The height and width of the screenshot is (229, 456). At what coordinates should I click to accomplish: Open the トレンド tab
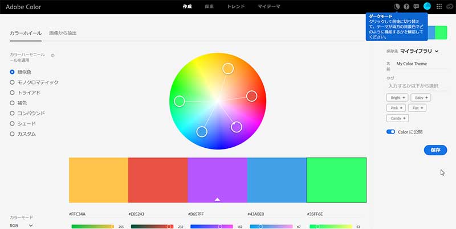236,6
